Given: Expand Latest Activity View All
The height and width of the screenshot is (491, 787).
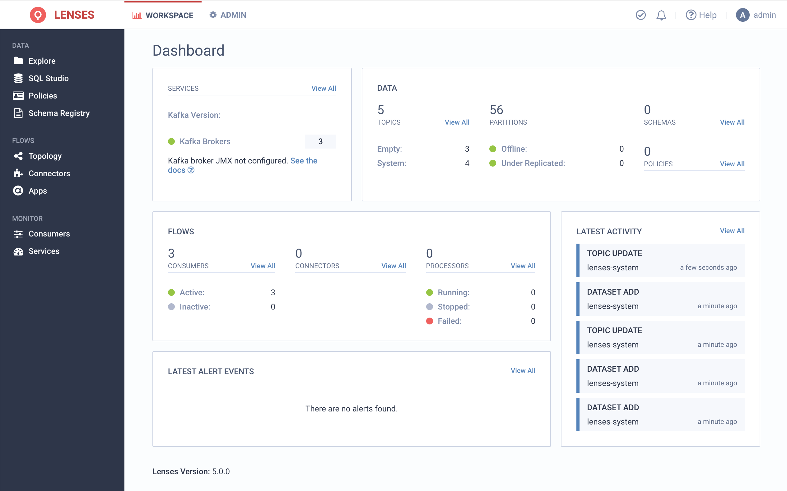Looking at the screenshot, I should point(733,231).
